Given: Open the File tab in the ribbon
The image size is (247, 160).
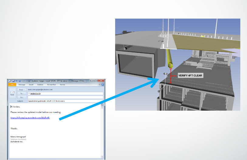Looking at the screenshot, I should [12, 84].
